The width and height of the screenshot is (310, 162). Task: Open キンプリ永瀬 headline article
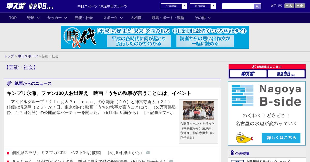(99, 93)
